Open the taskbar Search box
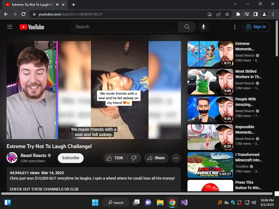This screenshot has height=209, width=279. pyautogui.click(x=116, y=202)
